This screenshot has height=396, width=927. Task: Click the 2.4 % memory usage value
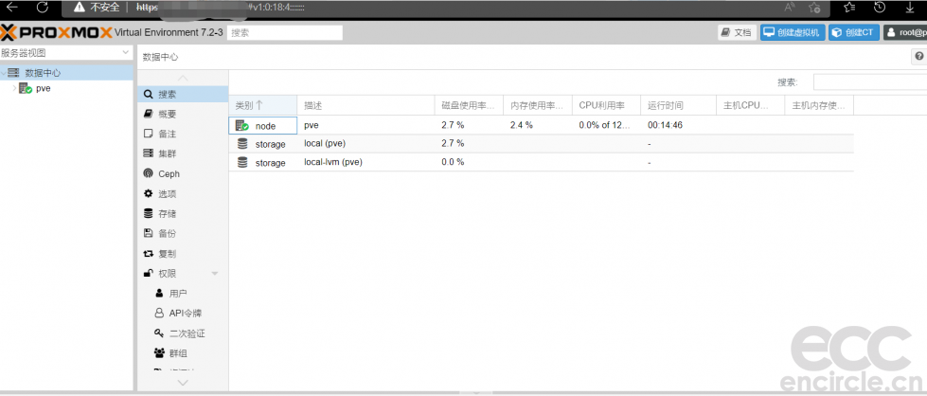click(x=521, y=125)
